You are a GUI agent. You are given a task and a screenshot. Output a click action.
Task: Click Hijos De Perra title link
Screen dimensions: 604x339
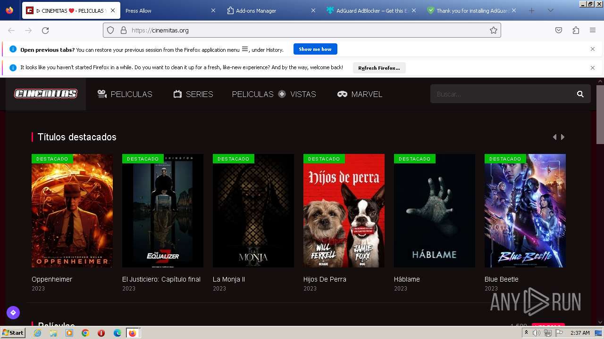coord(325,279)
